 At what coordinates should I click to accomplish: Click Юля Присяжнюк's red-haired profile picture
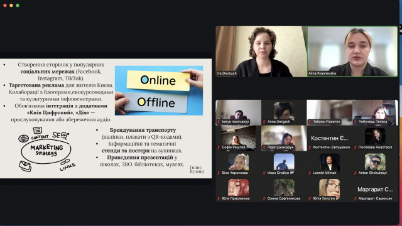pyautogui.click(x=239, y=187)
